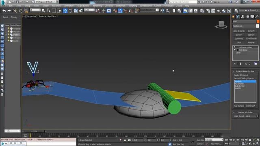This screenshot has width=260, height=146.
Task: Click the ViewCube in the viewport
Action: tap(221, 24)
